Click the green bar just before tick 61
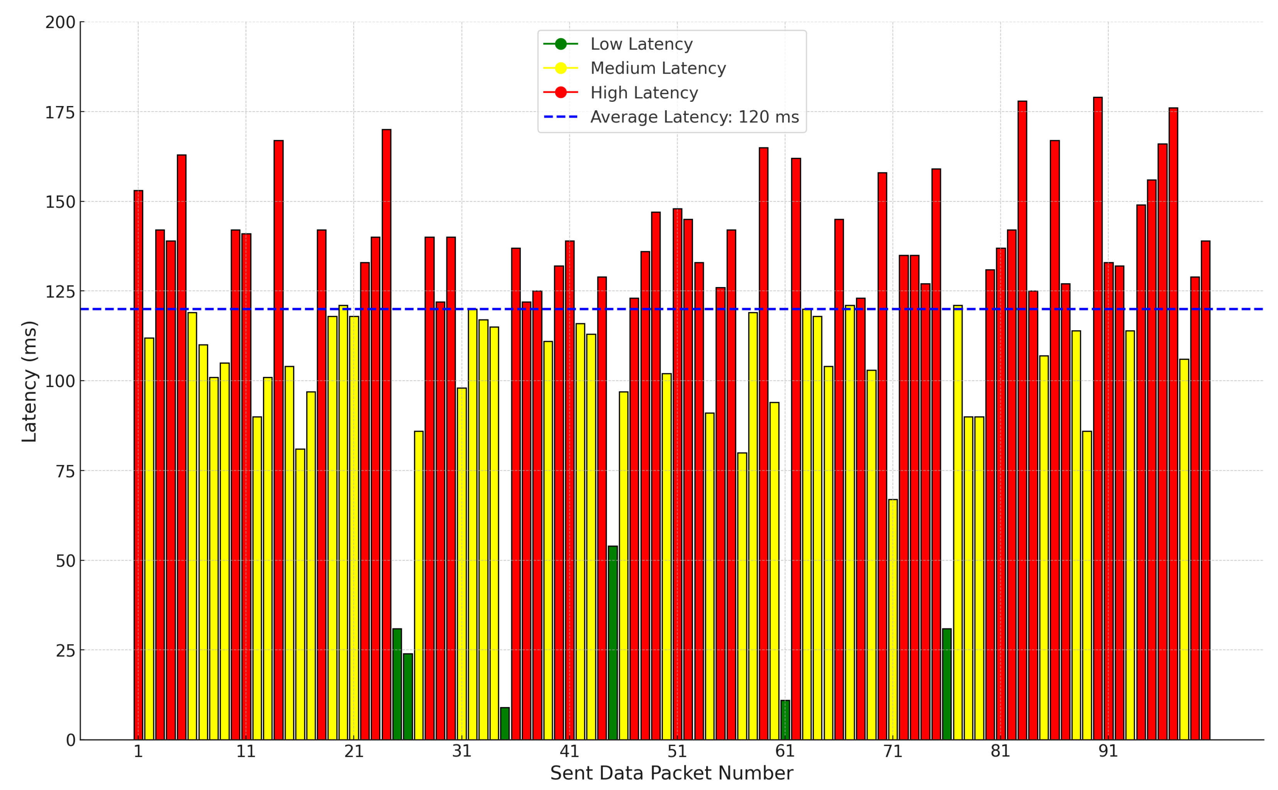The width and height of the screenshot is (1278, 790). 785,720
